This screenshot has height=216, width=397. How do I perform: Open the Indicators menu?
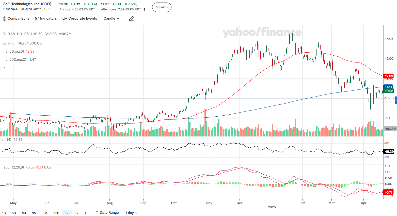(46, 19)
